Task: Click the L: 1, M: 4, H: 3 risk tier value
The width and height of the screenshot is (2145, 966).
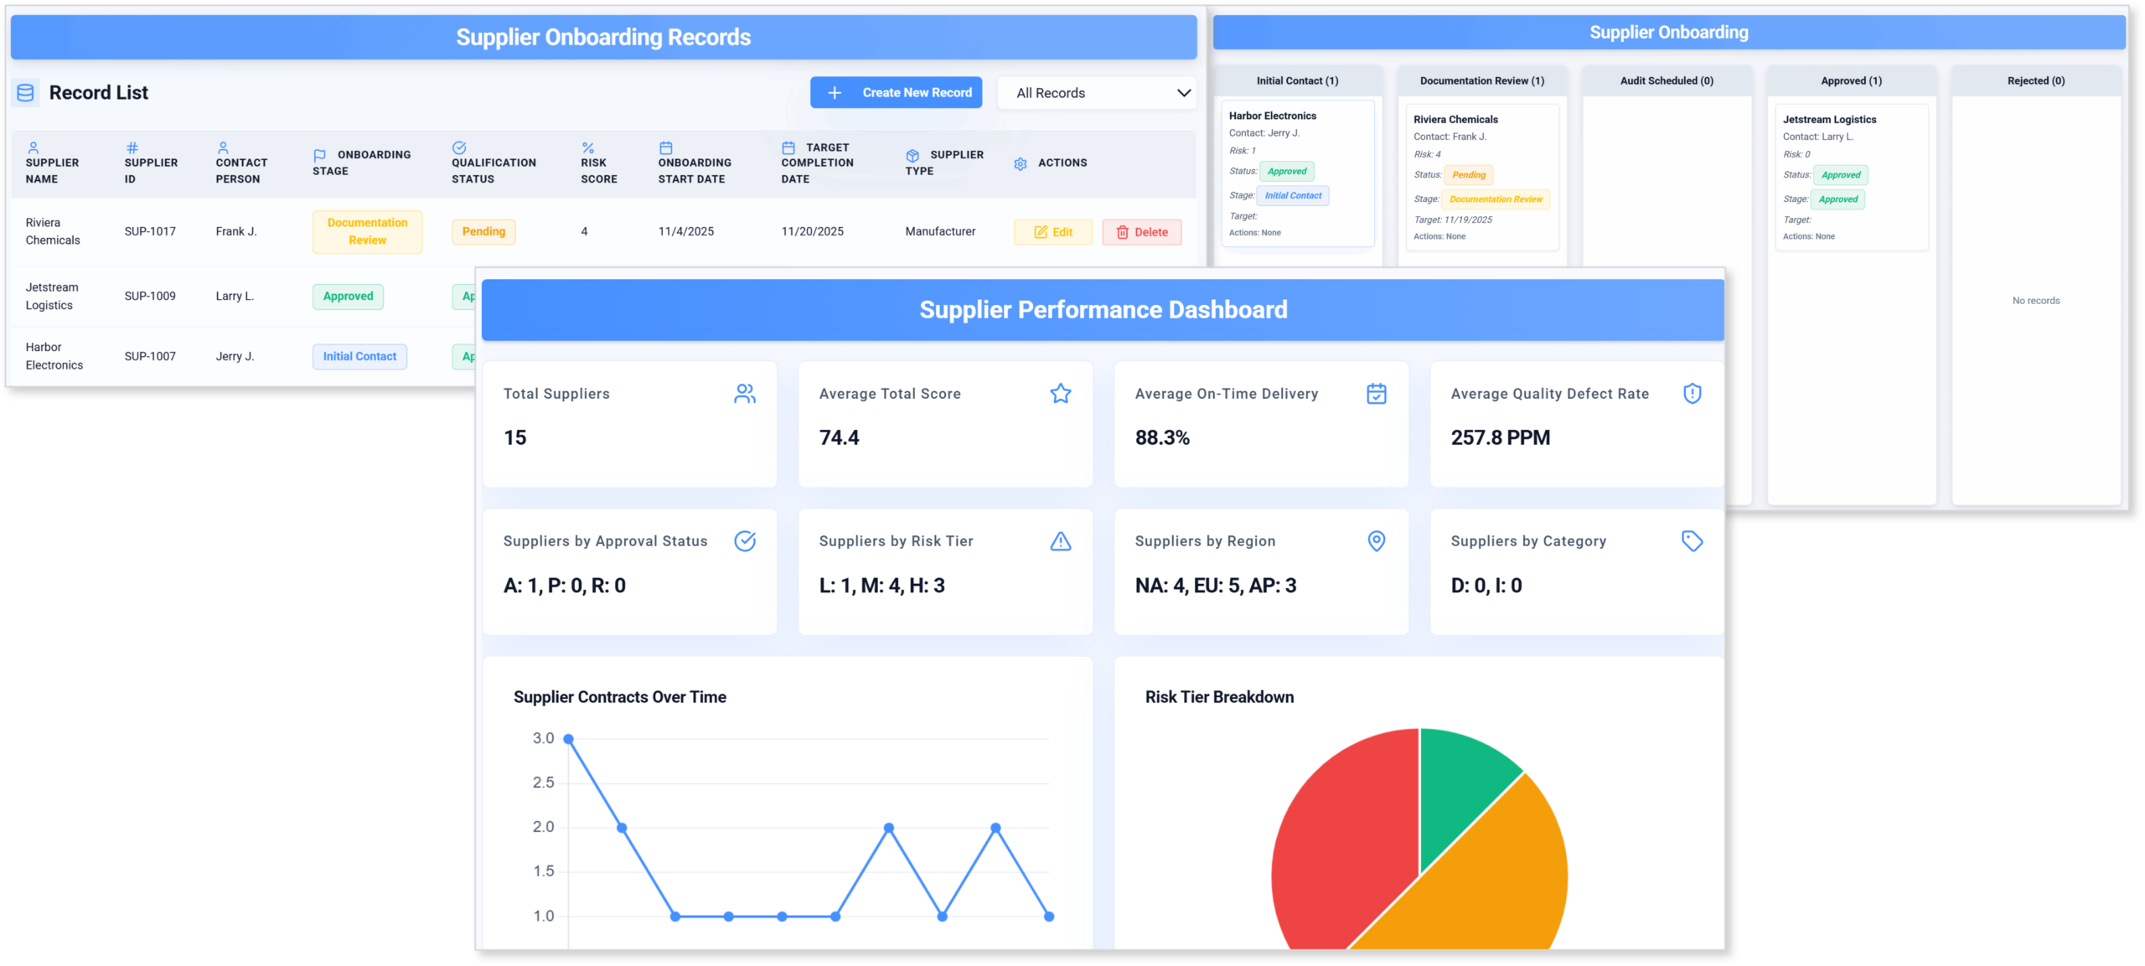Action: [881, 586]
